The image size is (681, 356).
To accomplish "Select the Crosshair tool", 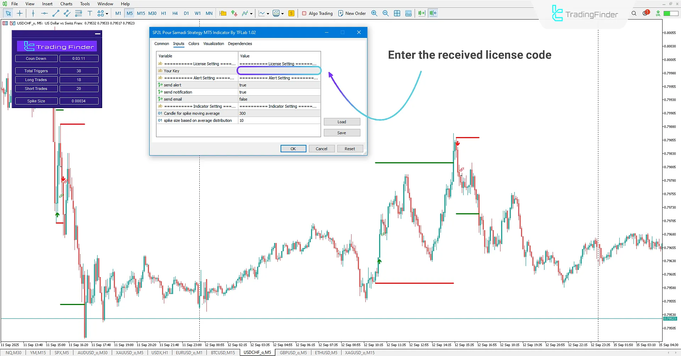I will tap(20, 13).
